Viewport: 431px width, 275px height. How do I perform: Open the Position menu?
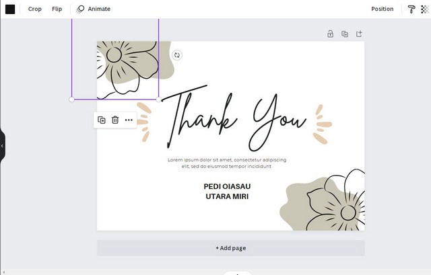382,9
